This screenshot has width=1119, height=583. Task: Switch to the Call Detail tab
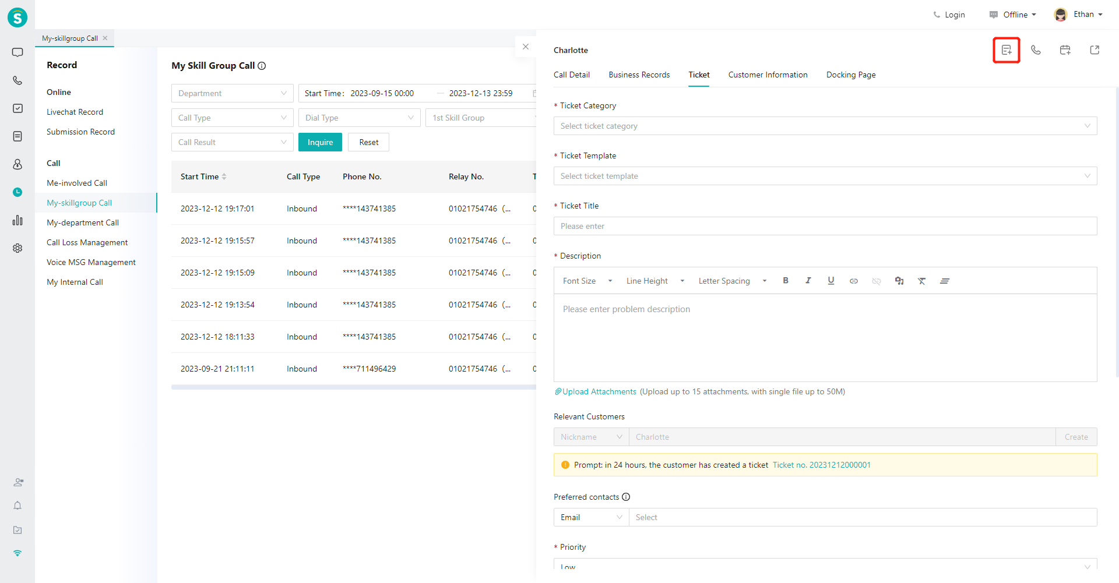click(x=572, y=75)
